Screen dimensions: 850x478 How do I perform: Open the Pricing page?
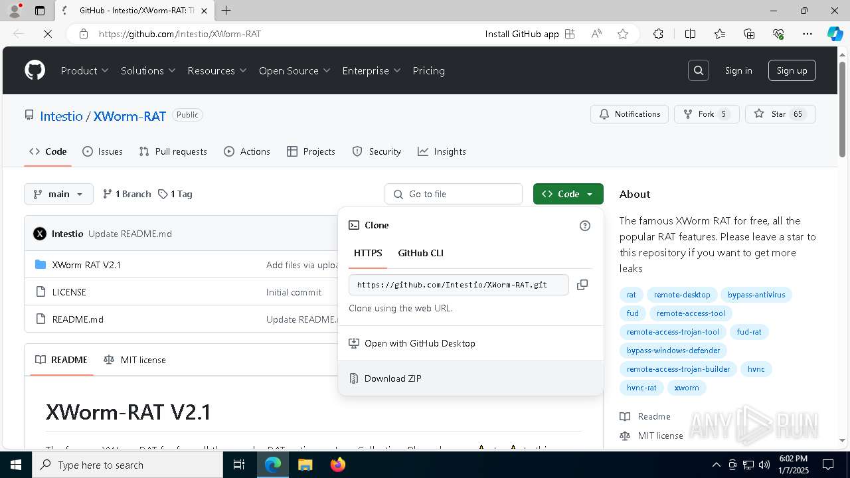tap(428, 70)
